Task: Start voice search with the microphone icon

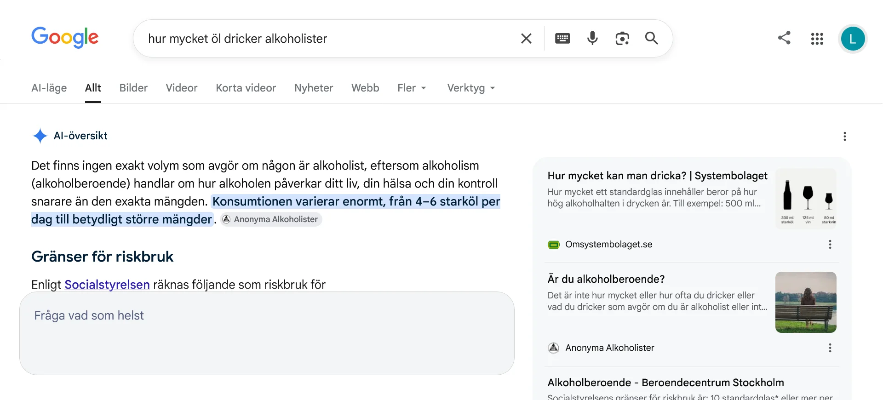Action: (x=592, y=38)
